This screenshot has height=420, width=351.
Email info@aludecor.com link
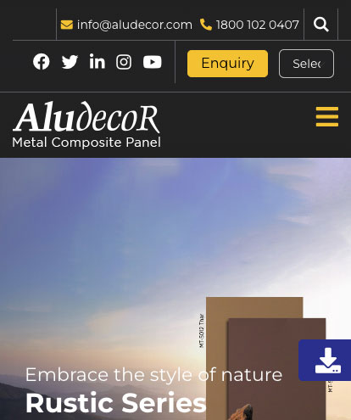pos(135,25)
